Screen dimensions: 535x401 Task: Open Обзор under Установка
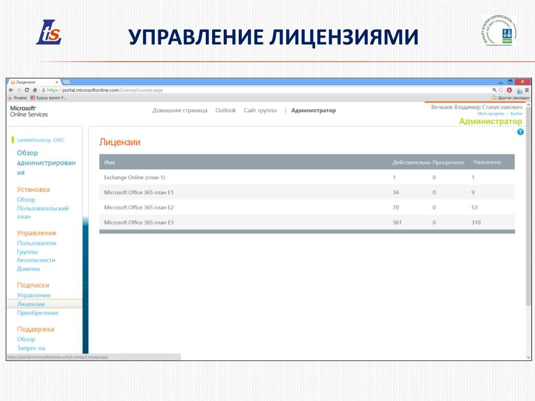(x=26, y=199)
